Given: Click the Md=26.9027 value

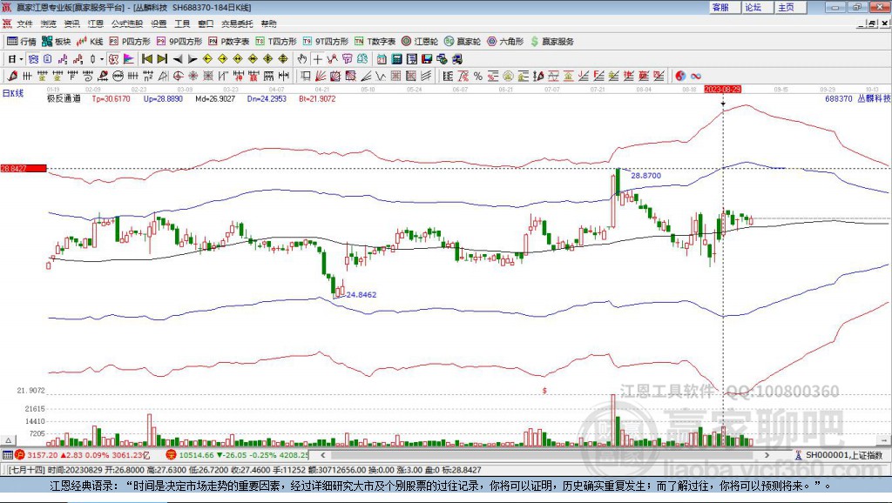Looking at the screenshot, I should (215, 98).
